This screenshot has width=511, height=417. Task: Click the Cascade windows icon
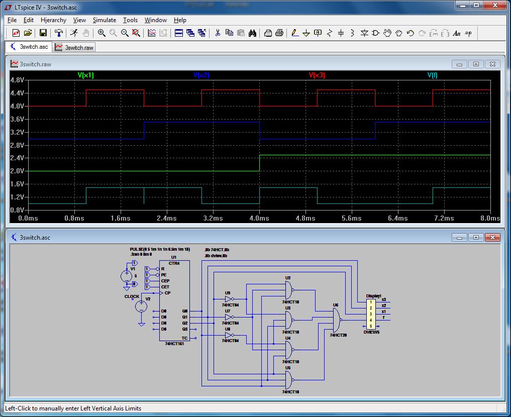(x=190, y=33)
